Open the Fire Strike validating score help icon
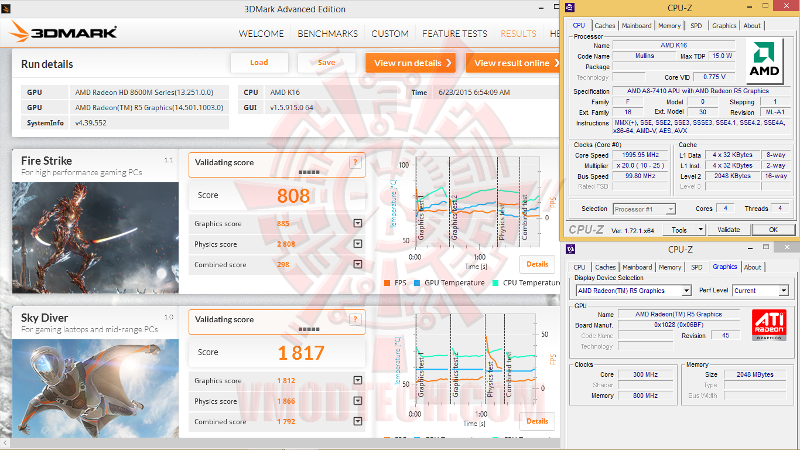The width and height of the screenshot is (800, 450). tap(354, 163)
